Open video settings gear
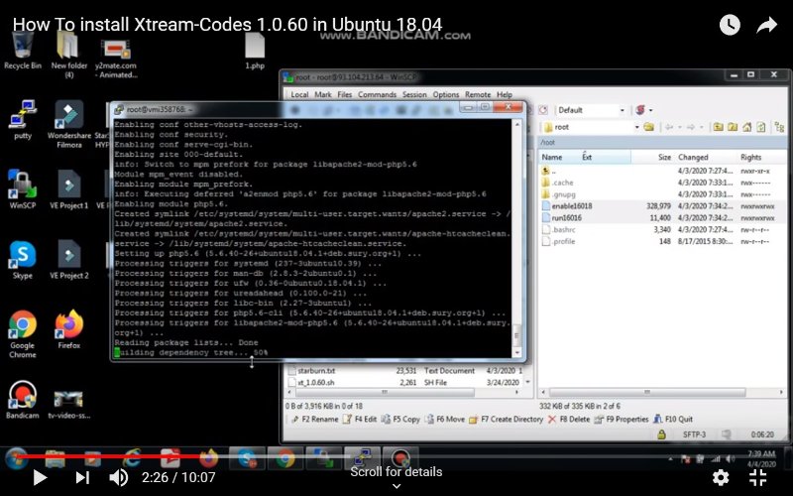This screenshot has width=793, height=496. coord(721,477)
